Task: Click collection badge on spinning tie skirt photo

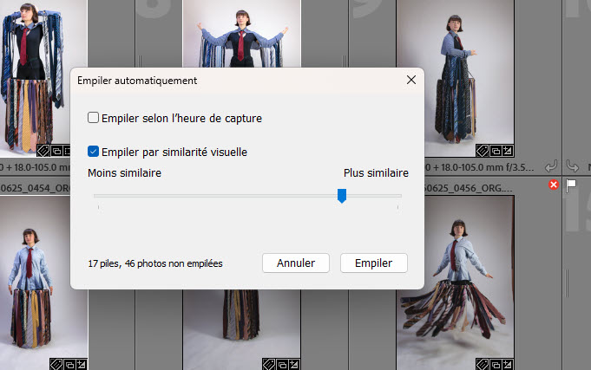Action: (x=496, y=364)
